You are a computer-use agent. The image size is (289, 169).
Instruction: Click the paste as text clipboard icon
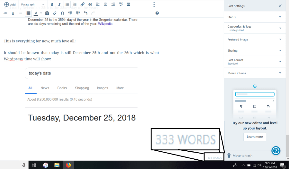click(47, 13)
